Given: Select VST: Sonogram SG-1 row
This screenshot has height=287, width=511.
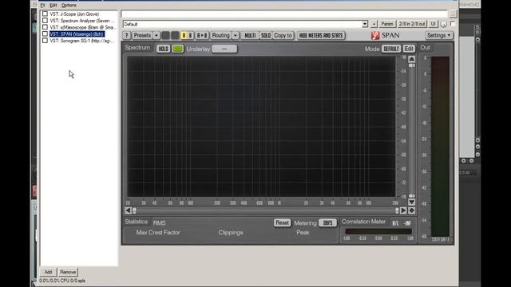Looking at the screenshot, I should [x=81, y=41].
